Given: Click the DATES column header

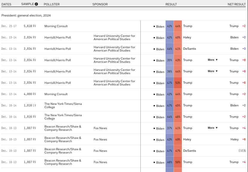Looking at the screenshot, I should point(6,4).
